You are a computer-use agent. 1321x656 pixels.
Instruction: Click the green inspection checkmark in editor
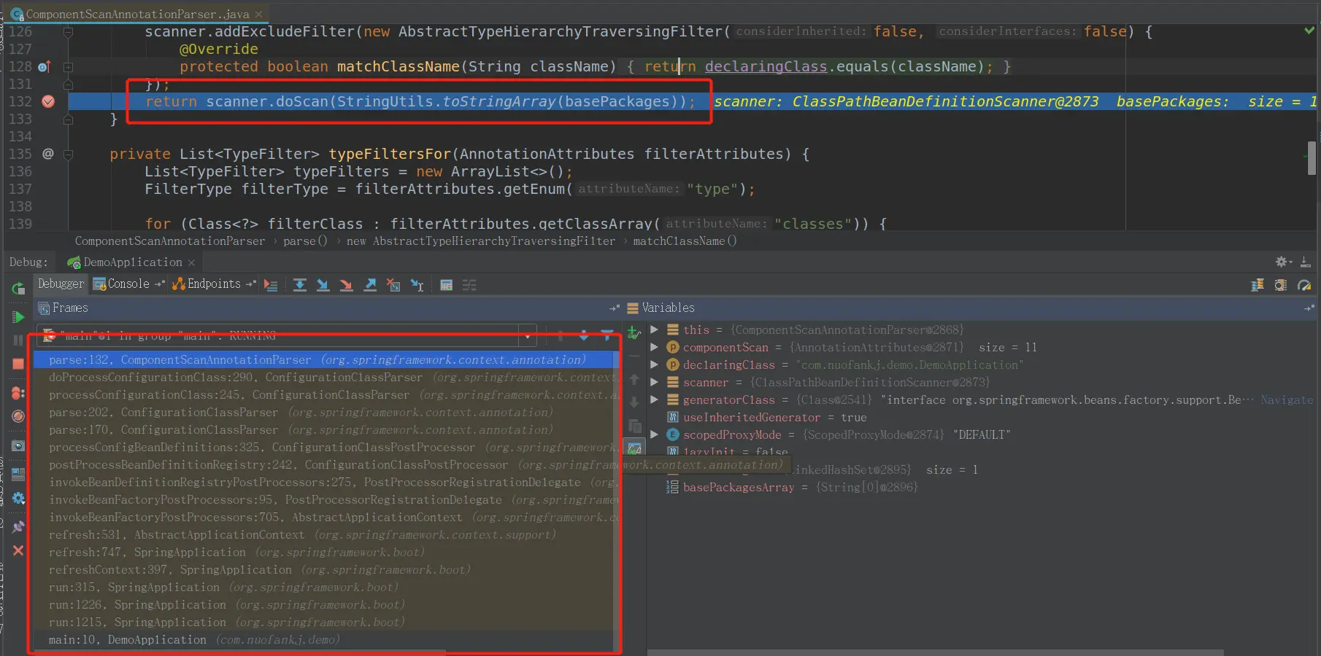(x=1309, y=31)
